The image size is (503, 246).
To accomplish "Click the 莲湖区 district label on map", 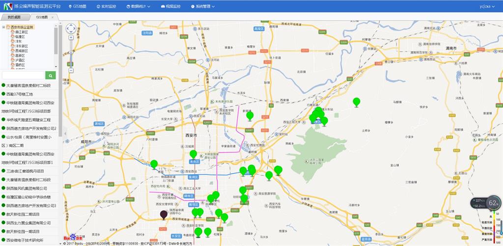I will pyautogui.click(x=194, y=177).
